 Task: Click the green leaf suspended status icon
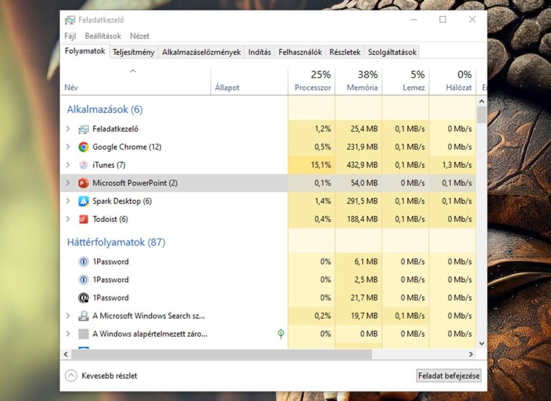[x=281, y=334]
